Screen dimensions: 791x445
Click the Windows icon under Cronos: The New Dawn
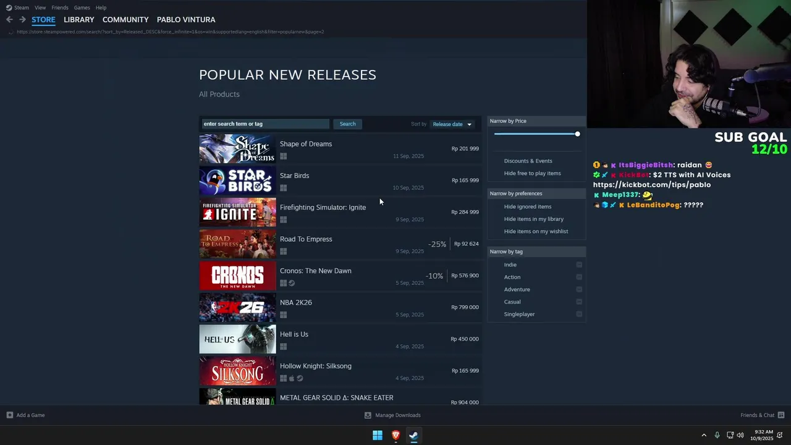tap(283, 283)
